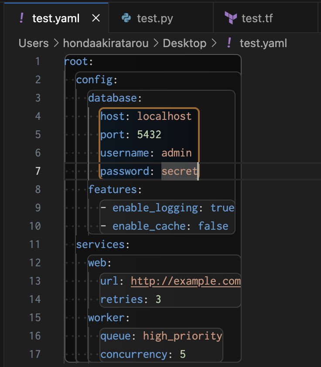
Task: Click line number 17 beside concurrency
Action: pos(34,354)
